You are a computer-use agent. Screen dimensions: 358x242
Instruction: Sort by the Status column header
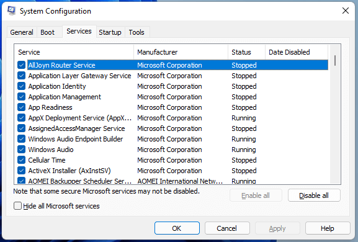click(246, 52)
